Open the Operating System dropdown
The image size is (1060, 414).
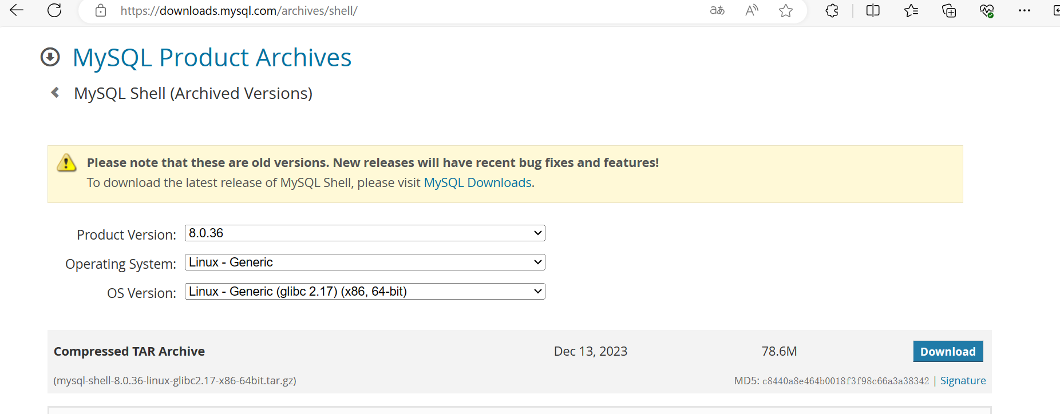(x=365, y=262)
